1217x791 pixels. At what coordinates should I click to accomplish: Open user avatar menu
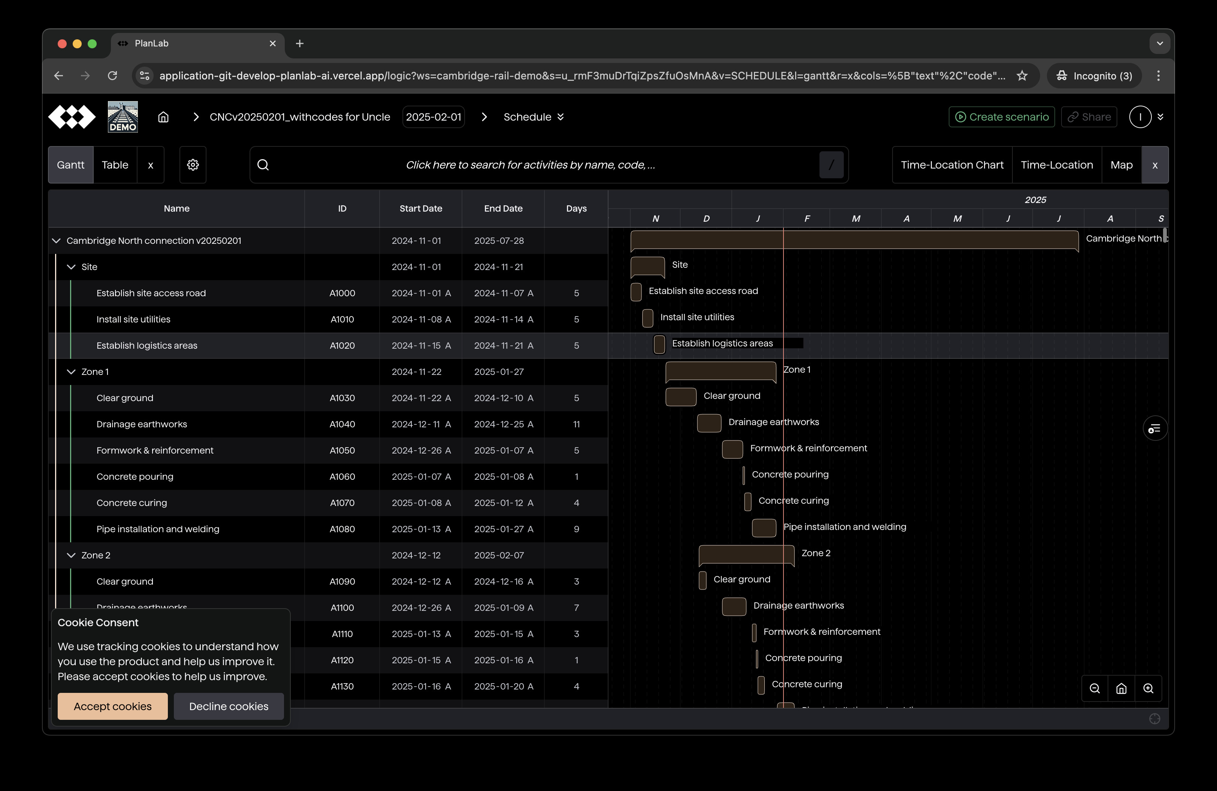1140,117
